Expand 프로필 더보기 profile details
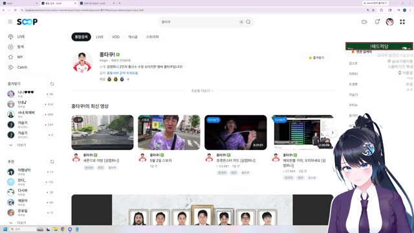 pos(202,91)
